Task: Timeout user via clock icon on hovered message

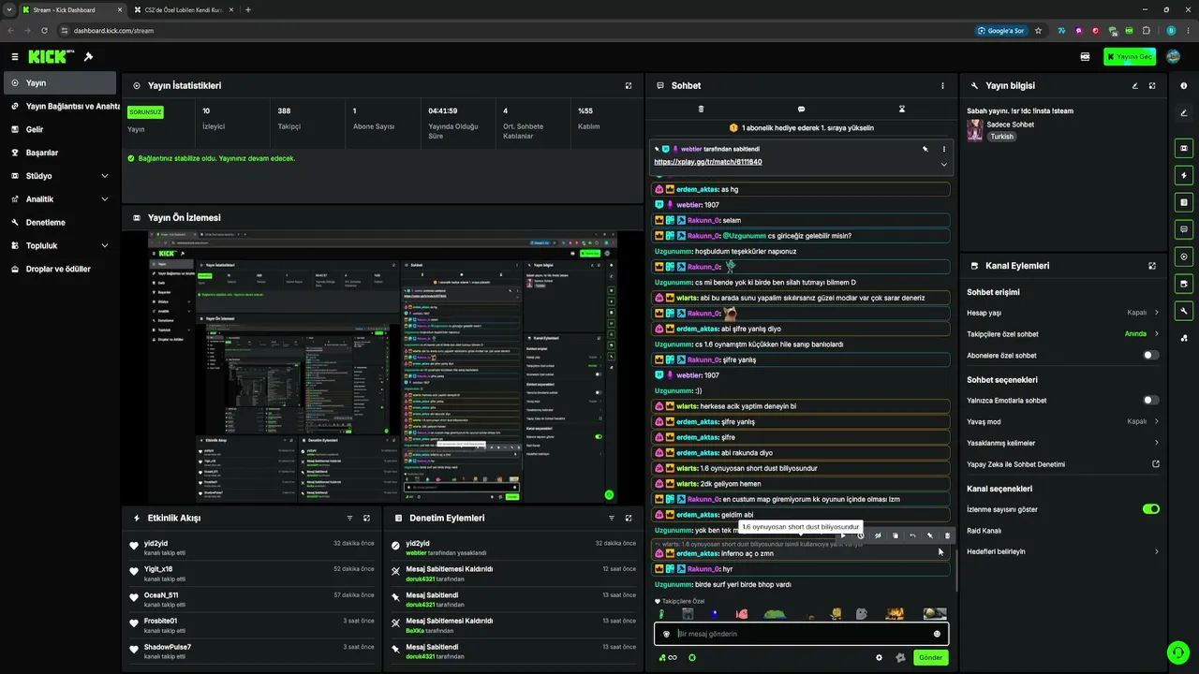Action: [x=861, y=535]
